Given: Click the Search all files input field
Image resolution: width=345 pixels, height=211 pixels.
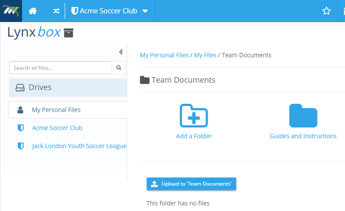Looking at the screenshot, I should click(x=60, y=68).
